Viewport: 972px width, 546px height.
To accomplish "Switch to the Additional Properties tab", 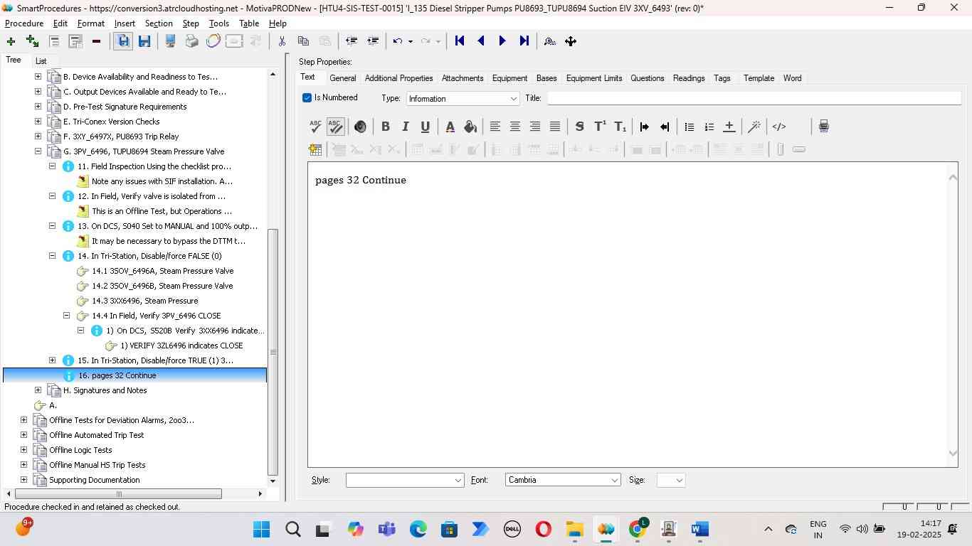I will click(398, 78).
